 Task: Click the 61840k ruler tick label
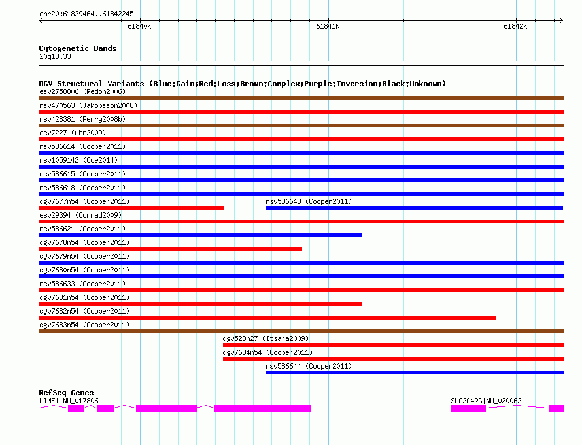tap(139, 26)
